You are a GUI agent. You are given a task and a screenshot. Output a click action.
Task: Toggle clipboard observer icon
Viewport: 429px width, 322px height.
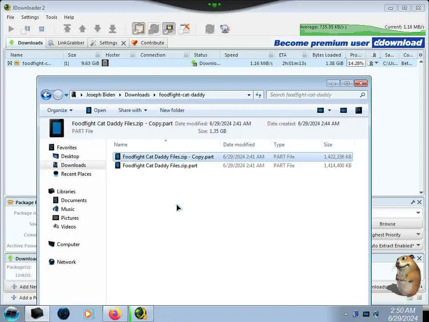coord(139,29)
